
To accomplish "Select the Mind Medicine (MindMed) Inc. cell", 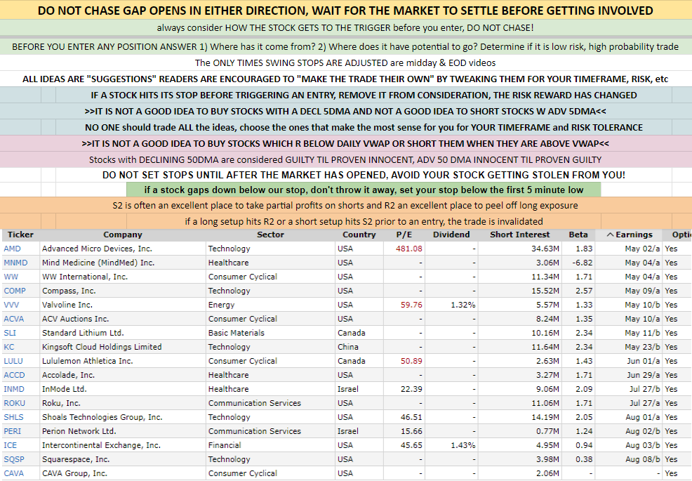I will 123,263.
